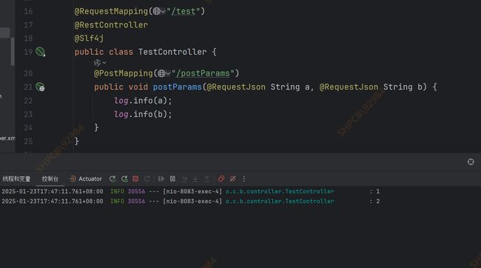Click the second rerun icon beside Stop
The height and width of the screenshot is (268, 481).
pos(124,178)
